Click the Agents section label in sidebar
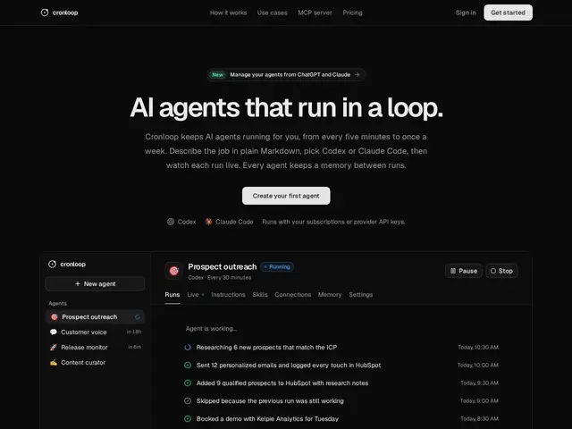572x429 pixels. click(x=57, y=304)
